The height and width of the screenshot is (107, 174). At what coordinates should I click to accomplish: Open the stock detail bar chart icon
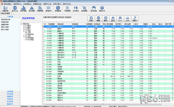(x=23, y=9)
